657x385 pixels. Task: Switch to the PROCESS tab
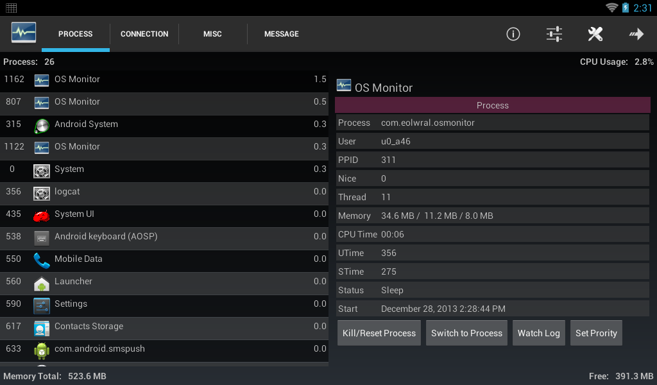click(x=76, y=34)
